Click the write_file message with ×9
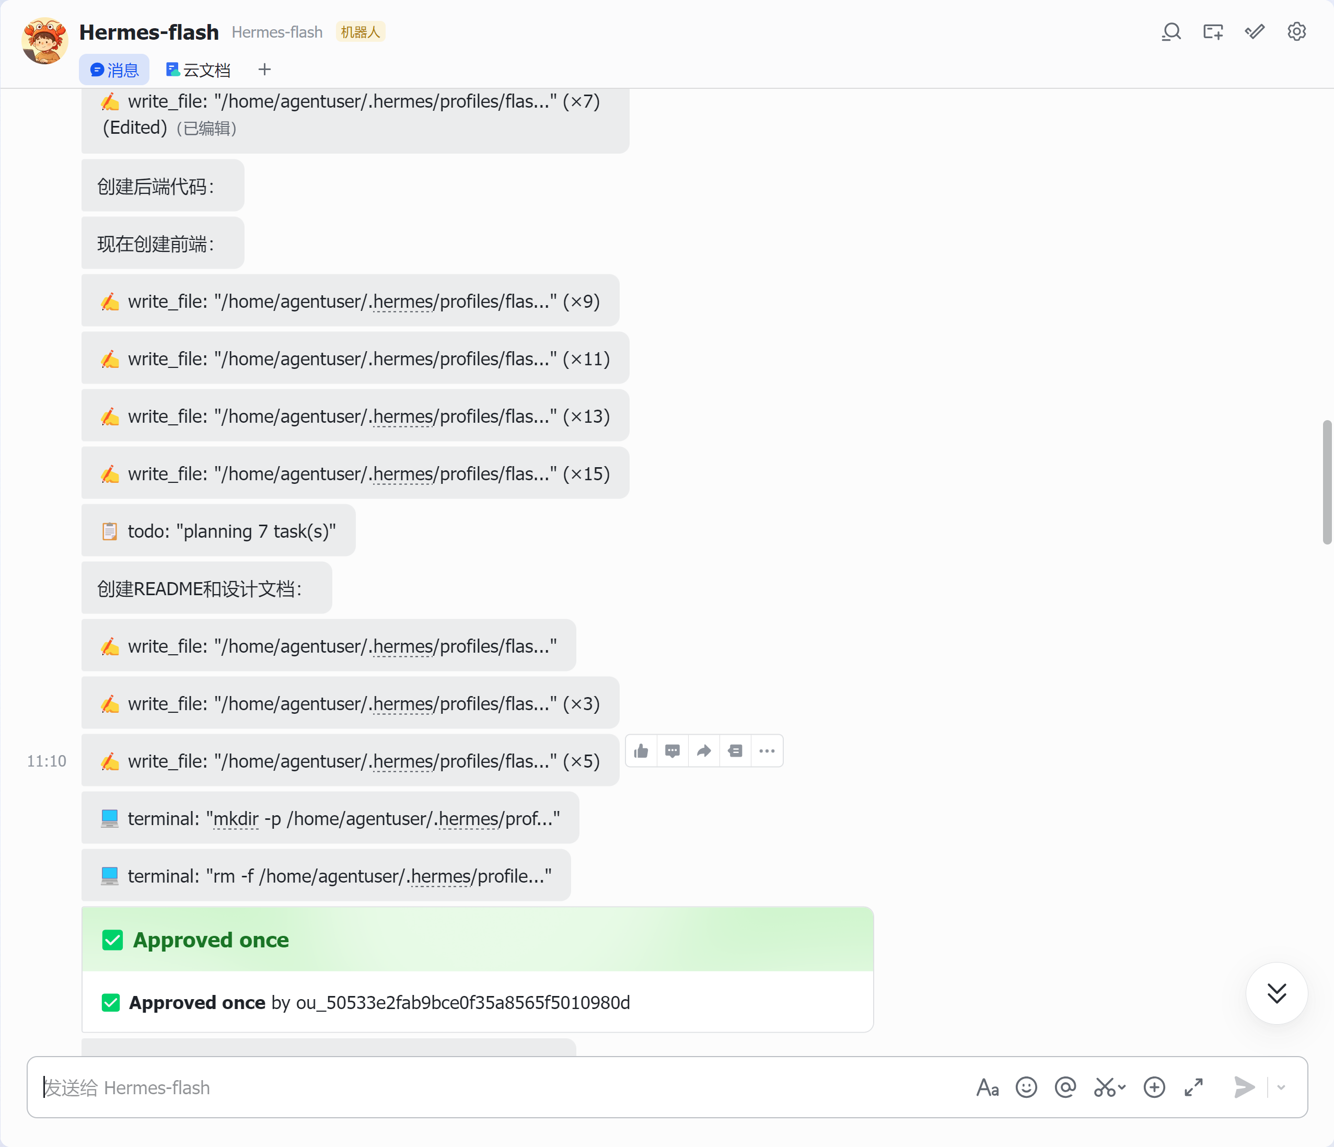The height and width of the screenshot is (1147, 1334). point(350,301)
